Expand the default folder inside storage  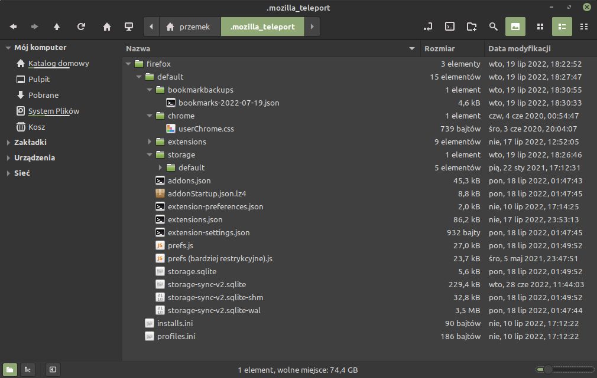pyautogui.click(x=160, y=167)
